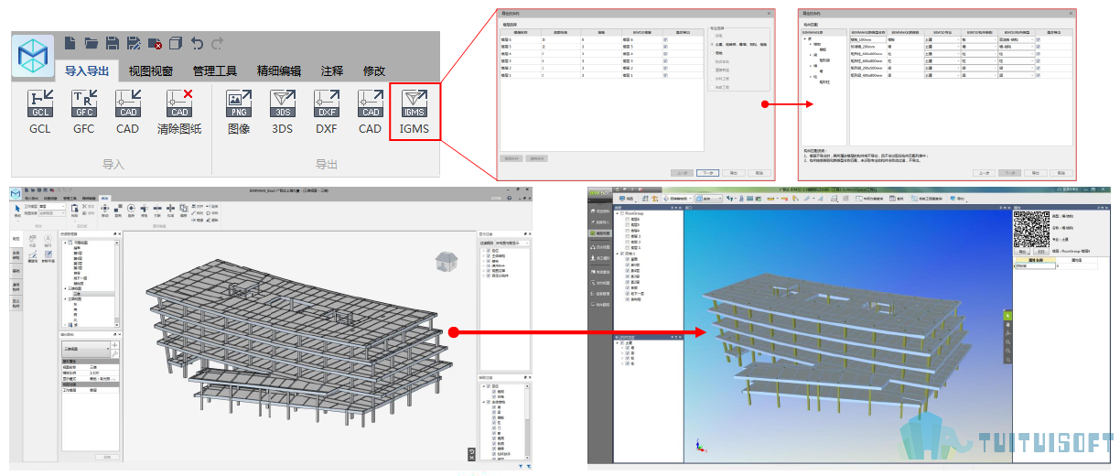Image resolution: width=1120 pixels, height=476 pixels.
Task: Collapse the 区域-1 node in BIM5D tree
Action: [618, 254]
